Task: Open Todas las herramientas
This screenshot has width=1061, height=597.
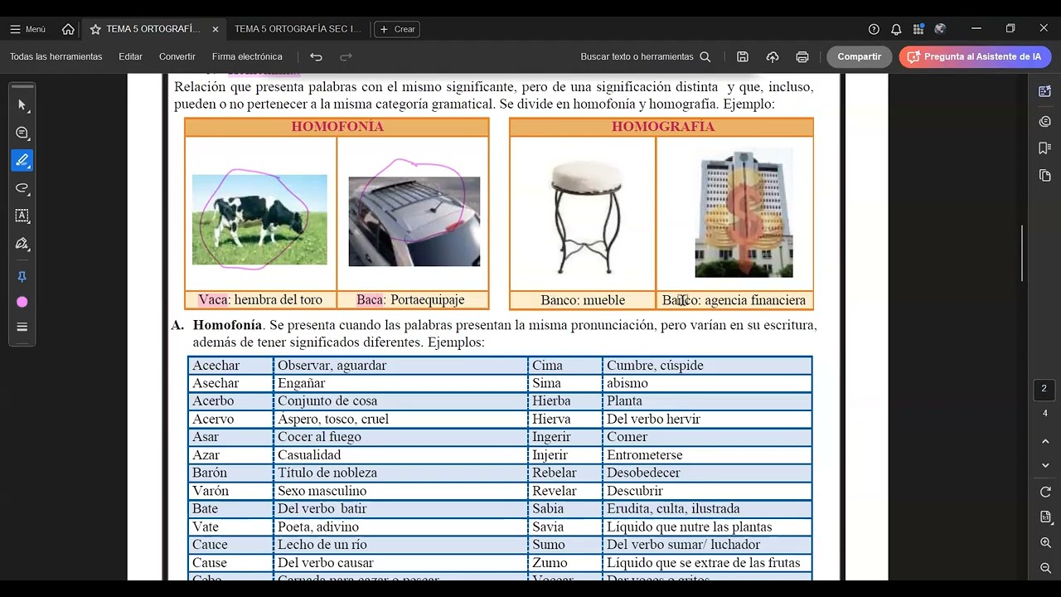Action: pos(56,56)
